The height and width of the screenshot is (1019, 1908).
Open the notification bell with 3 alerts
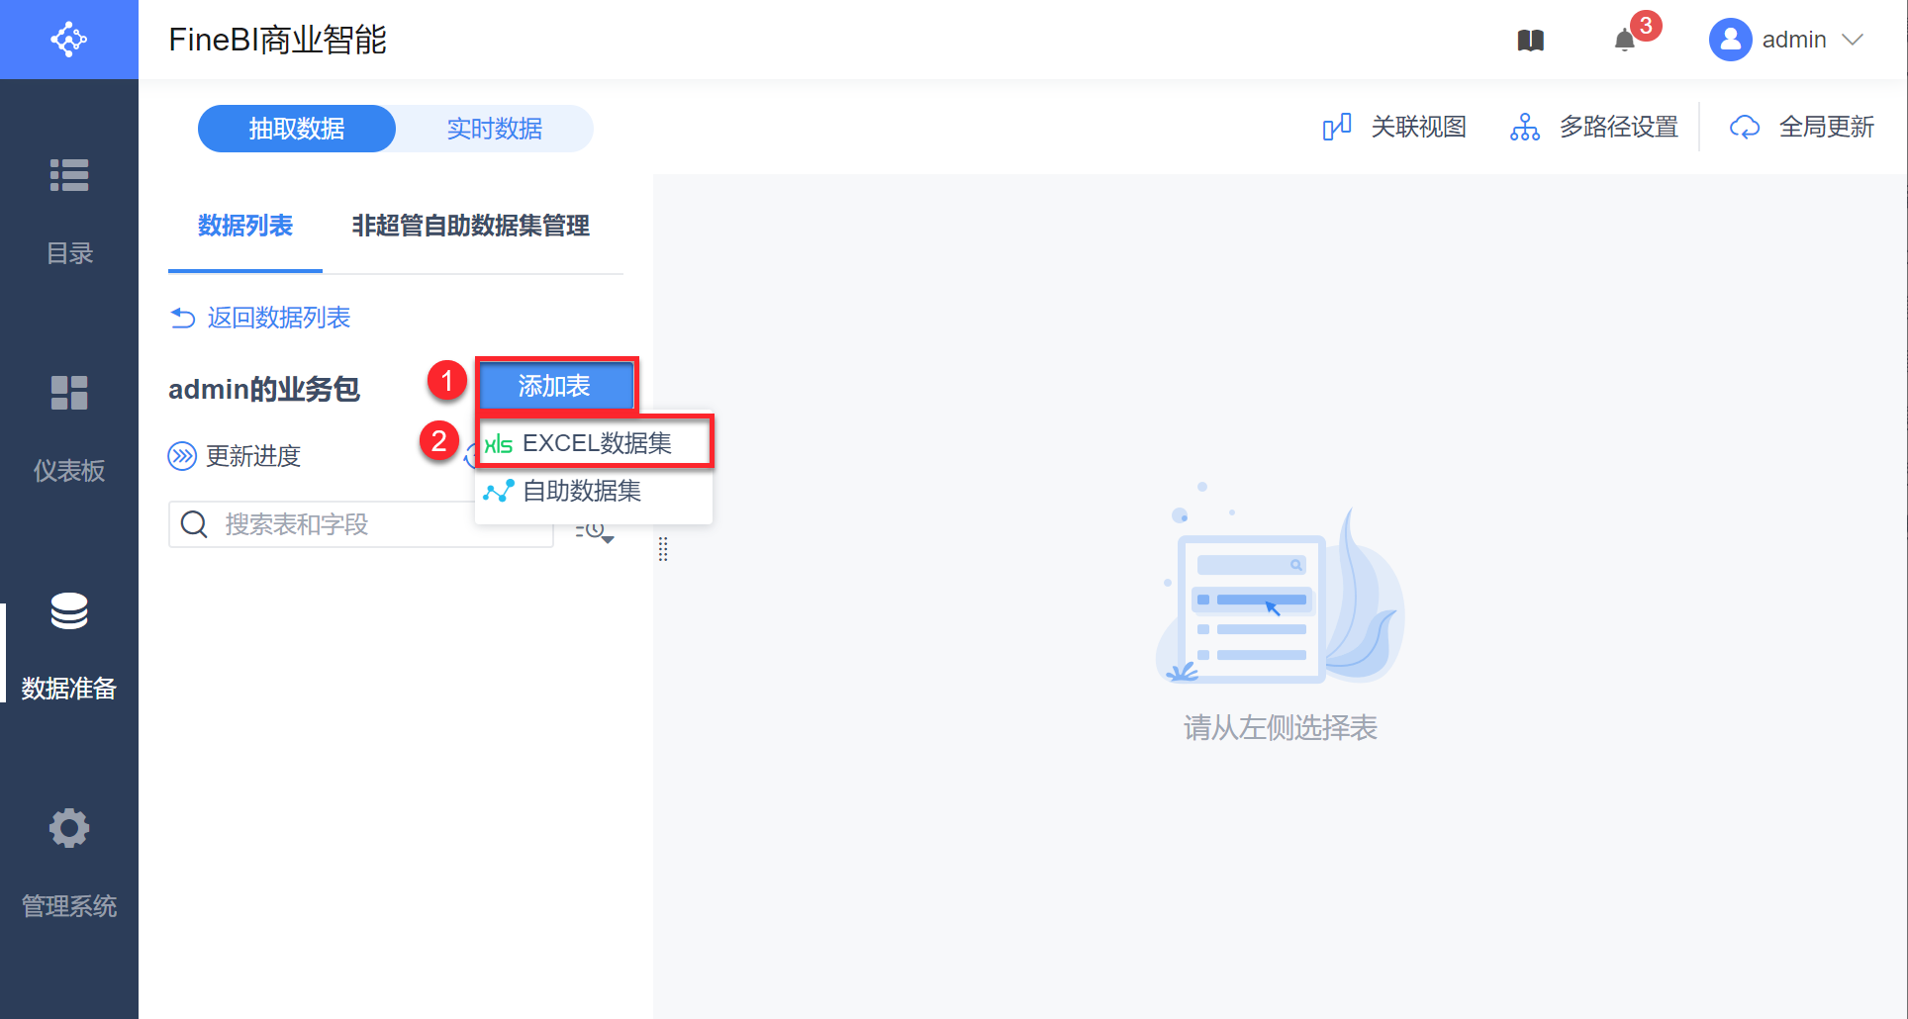coord(1625,41)
